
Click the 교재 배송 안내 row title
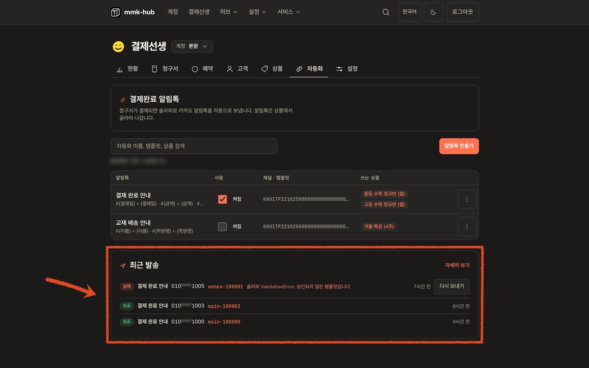[133, 223]
